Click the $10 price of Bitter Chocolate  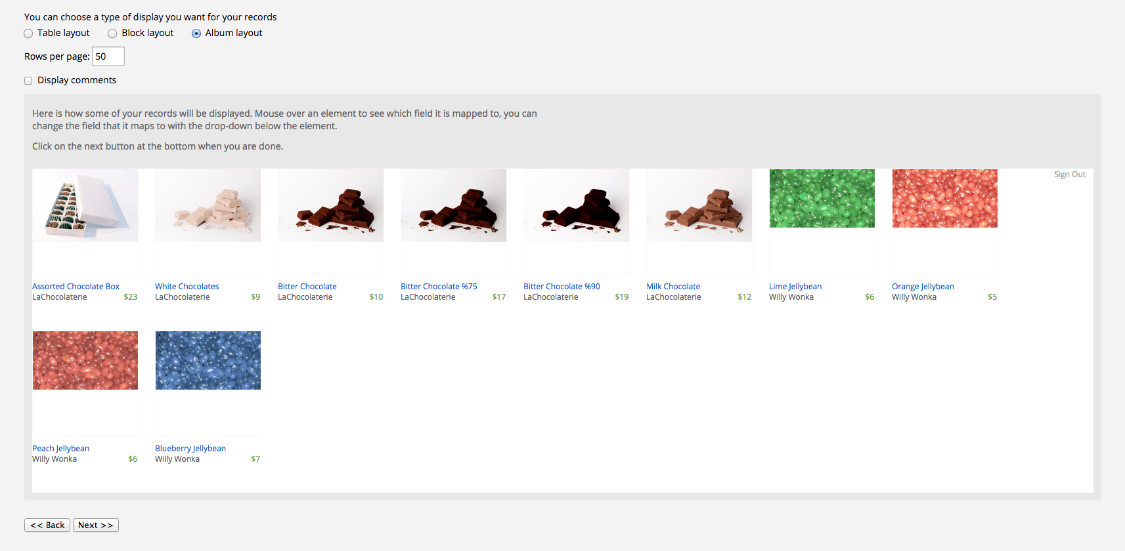point(376,297)
